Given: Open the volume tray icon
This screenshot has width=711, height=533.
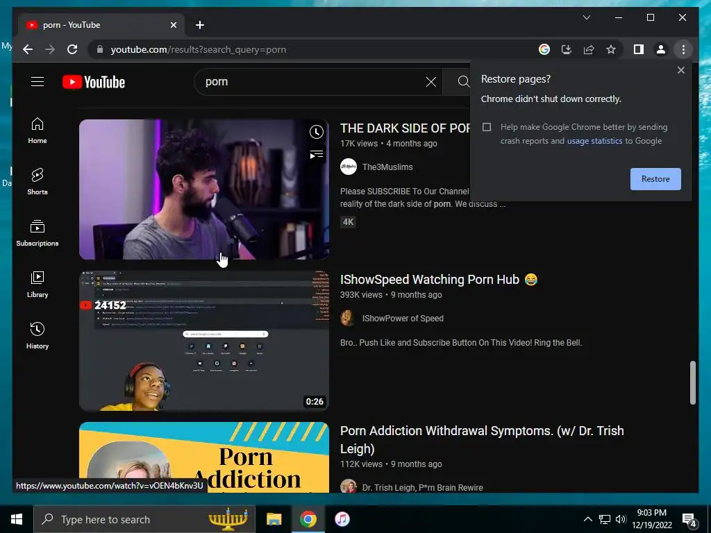Looking at the screenshot, I should (x=620, y=519).
